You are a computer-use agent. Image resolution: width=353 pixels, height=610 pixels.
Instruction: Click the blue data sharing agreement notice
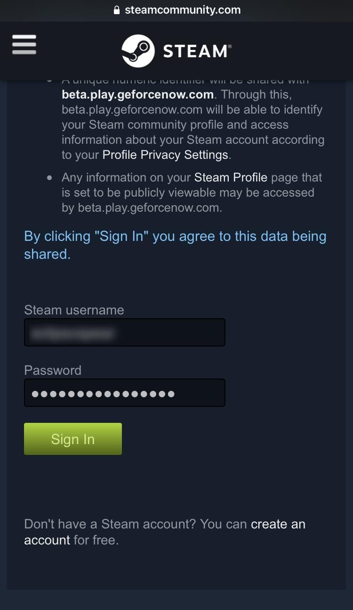[175, 245]
